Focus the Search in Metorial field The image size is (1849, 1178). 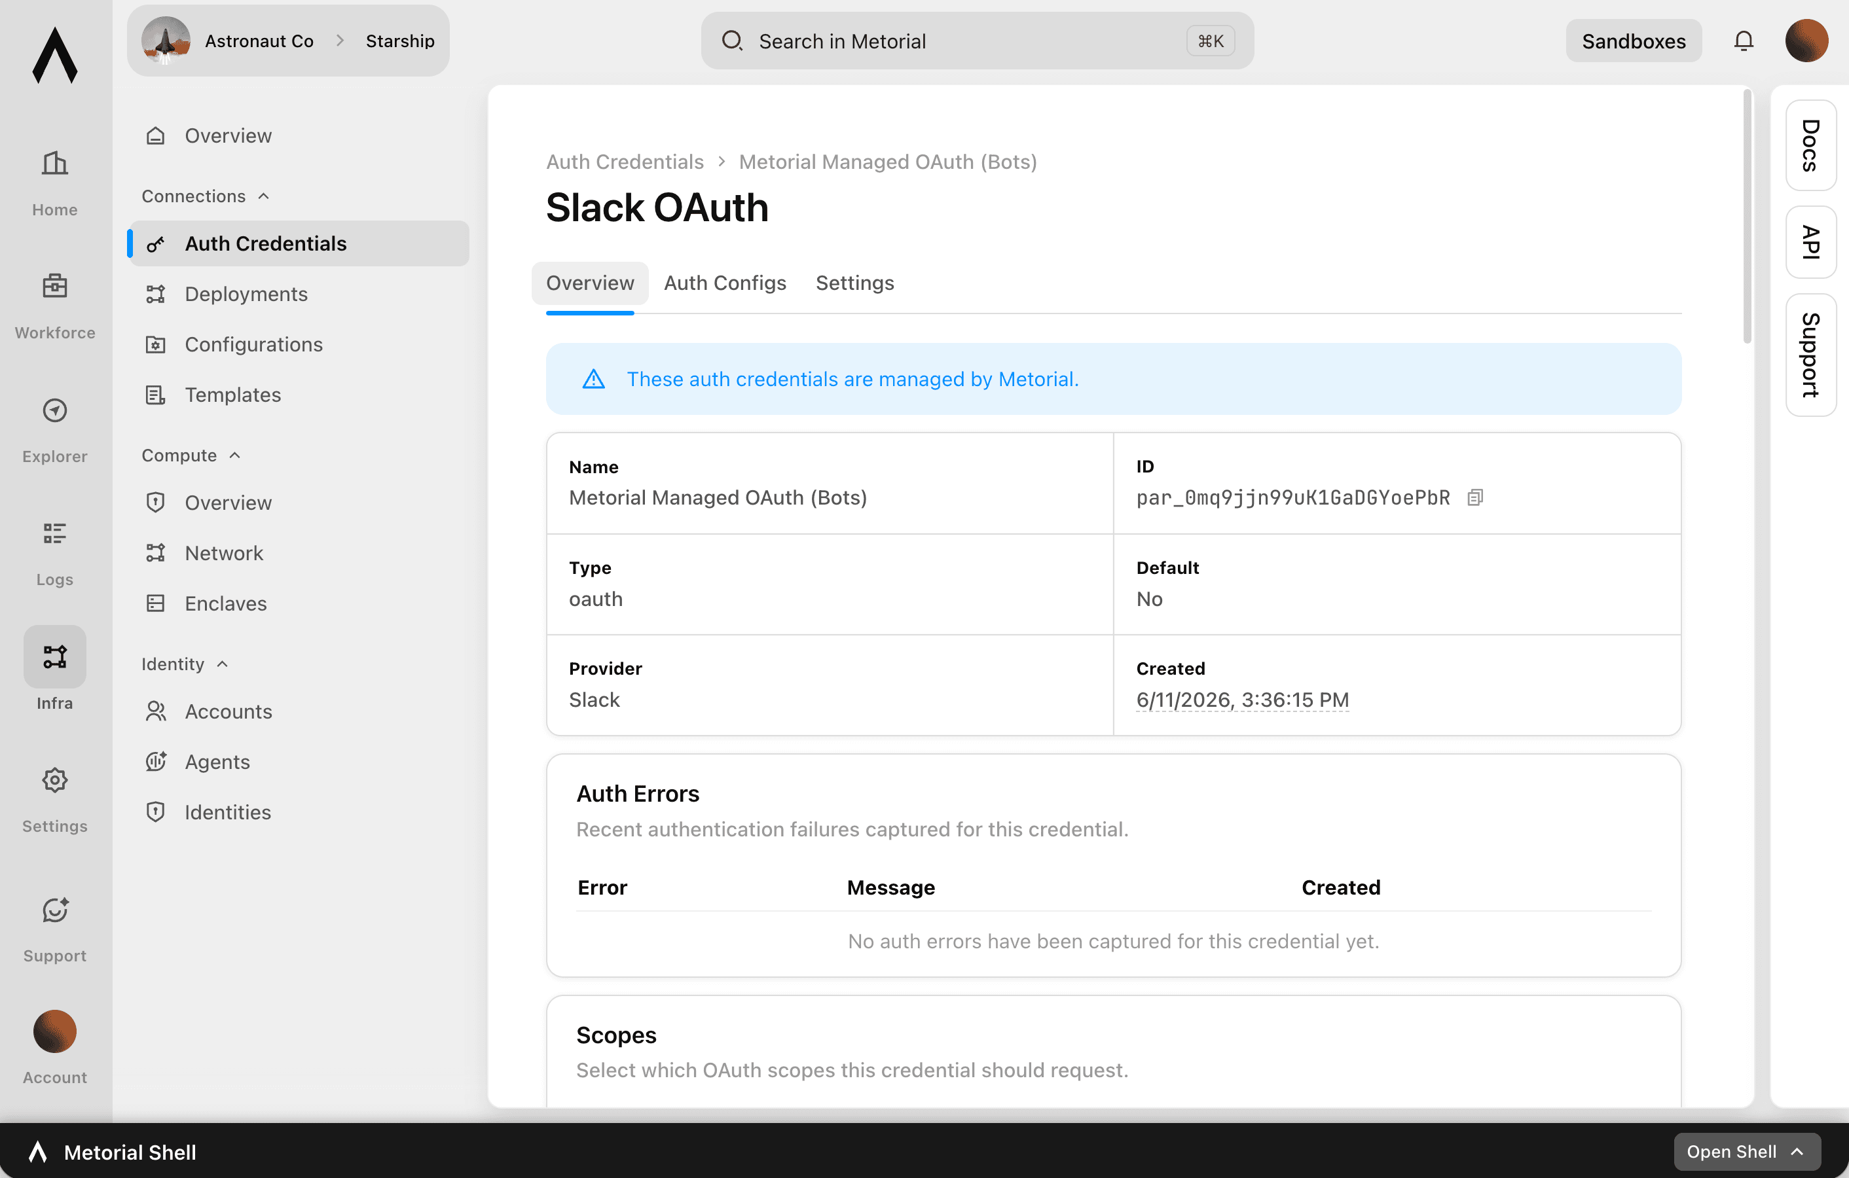pos(977,41)
